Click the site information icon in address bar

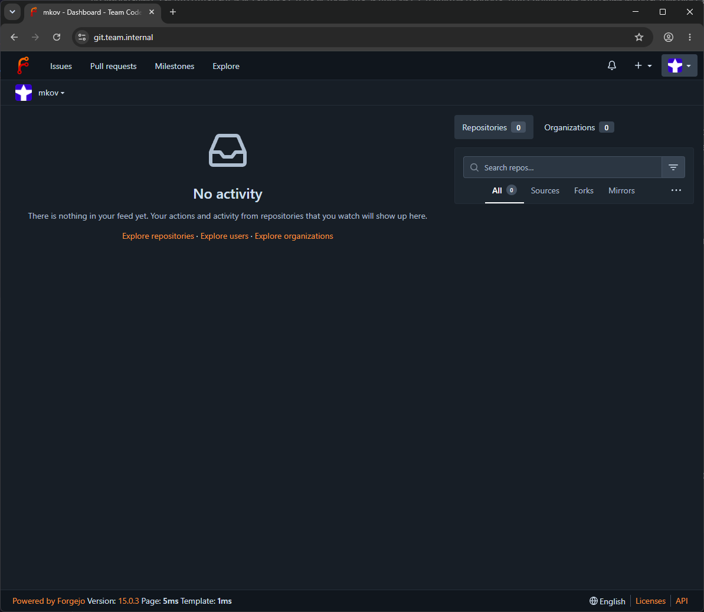pos(82,37)
